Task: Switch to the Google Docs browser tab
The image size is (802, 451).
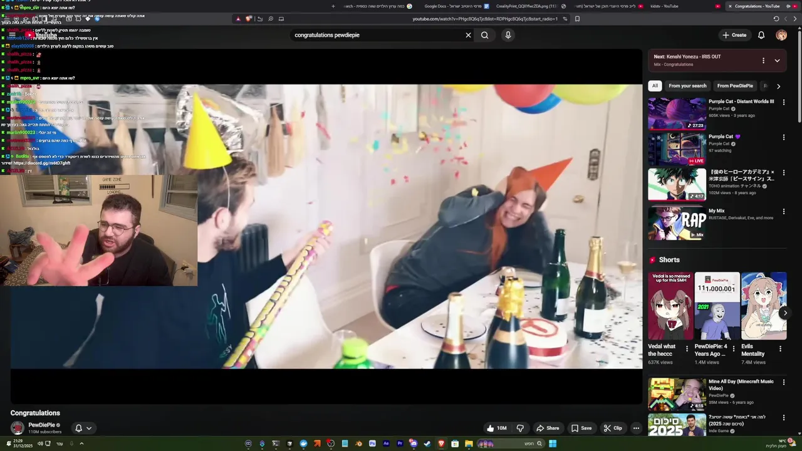Action: coord(456,6)
